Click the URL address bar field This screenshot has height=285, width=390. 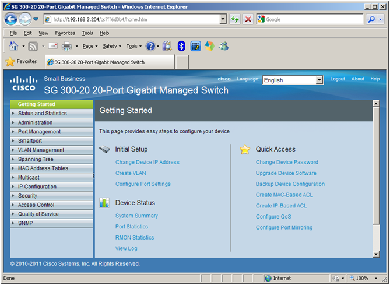tap(132, 19)
